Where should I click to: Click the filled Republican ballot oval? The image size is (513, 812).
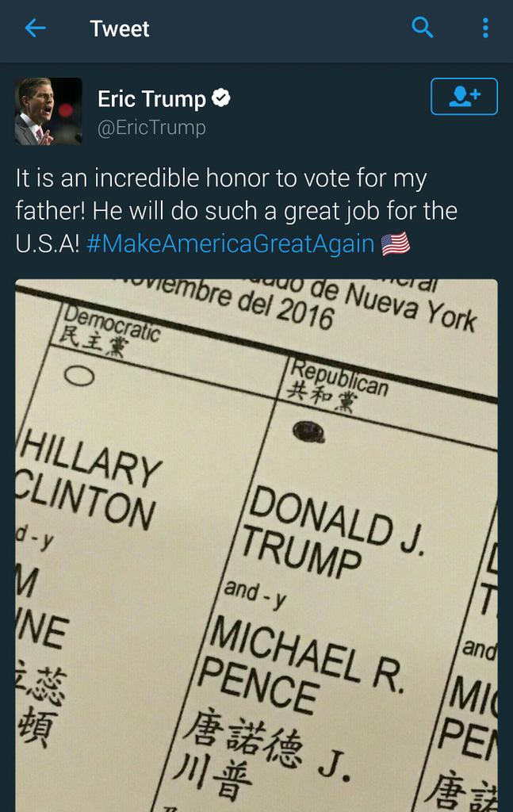(x=309, y=431)
